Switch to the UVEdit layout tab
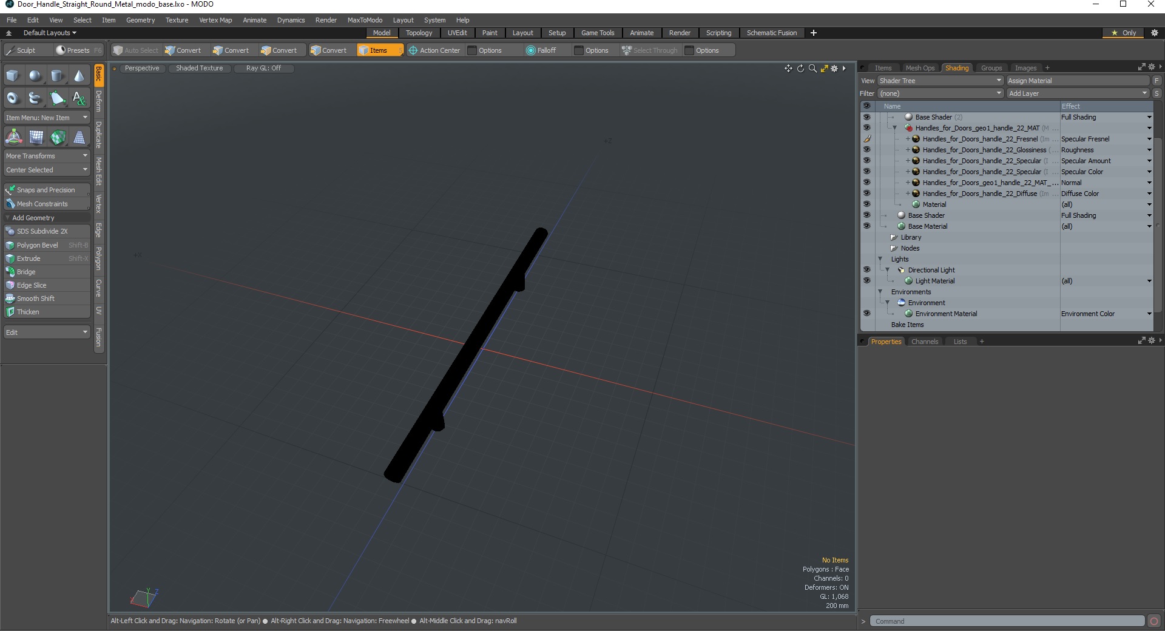Image resolution: width=1165 pixels, height=631 pixels. point(457,33)
